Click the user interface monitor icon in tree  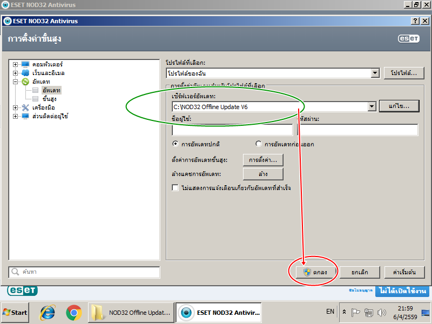25,116
